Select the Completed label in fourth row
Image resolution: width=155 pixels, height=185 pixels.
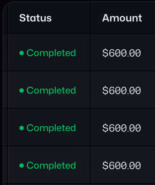coord(51,165)
